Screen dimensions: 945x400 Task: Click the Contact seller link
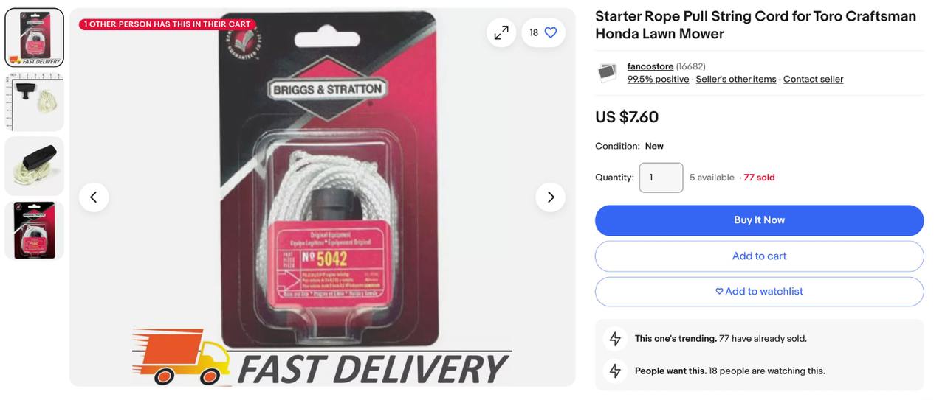click(814, 80)
